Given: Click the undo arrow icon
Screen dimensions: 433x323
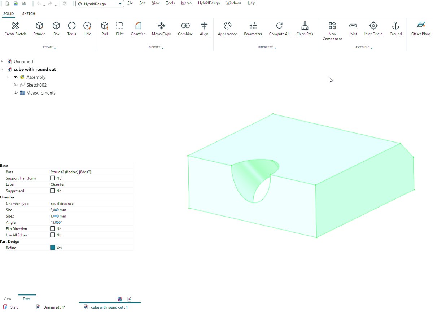Looking at the screenshot, I should (39, 4).
